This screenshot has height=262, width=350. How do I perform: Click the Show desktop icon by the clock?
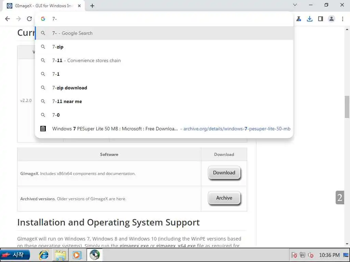click(346, 255)
